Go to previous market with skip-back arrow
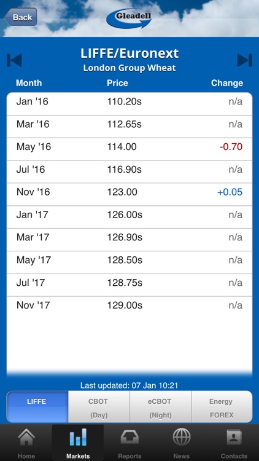Screen dimensions: 259x461 [x=14, y=60]
